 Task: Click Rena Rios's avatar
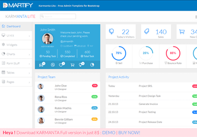point(41,98)
